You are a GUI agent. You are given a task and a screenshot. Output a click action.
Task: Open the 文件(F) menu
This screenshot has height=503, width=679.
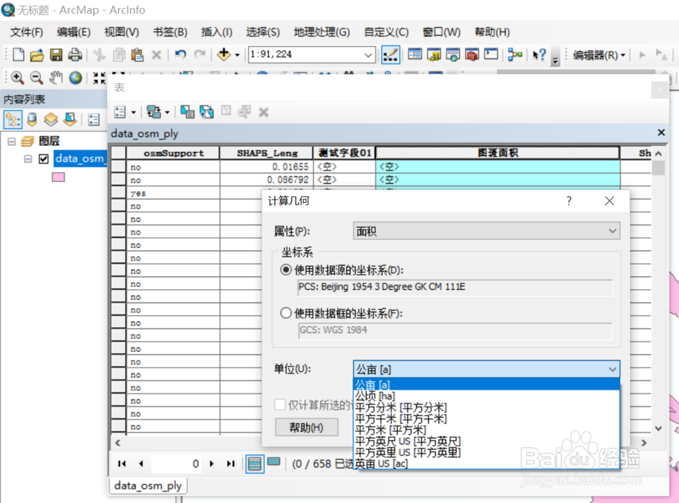tap(27, 32)
